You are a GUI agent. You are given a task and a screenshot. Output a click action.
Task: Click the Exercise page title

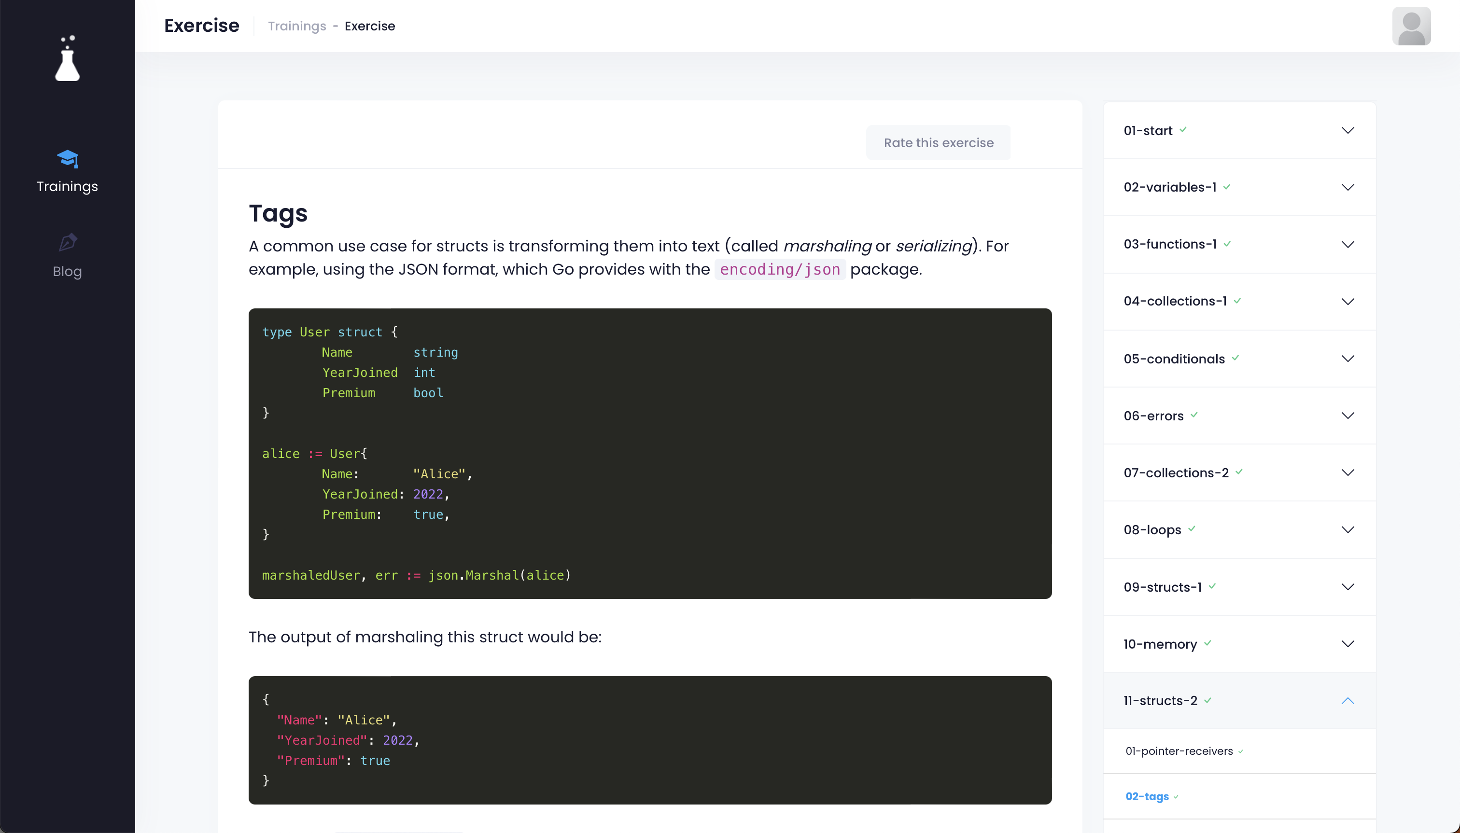pos(201,26)
